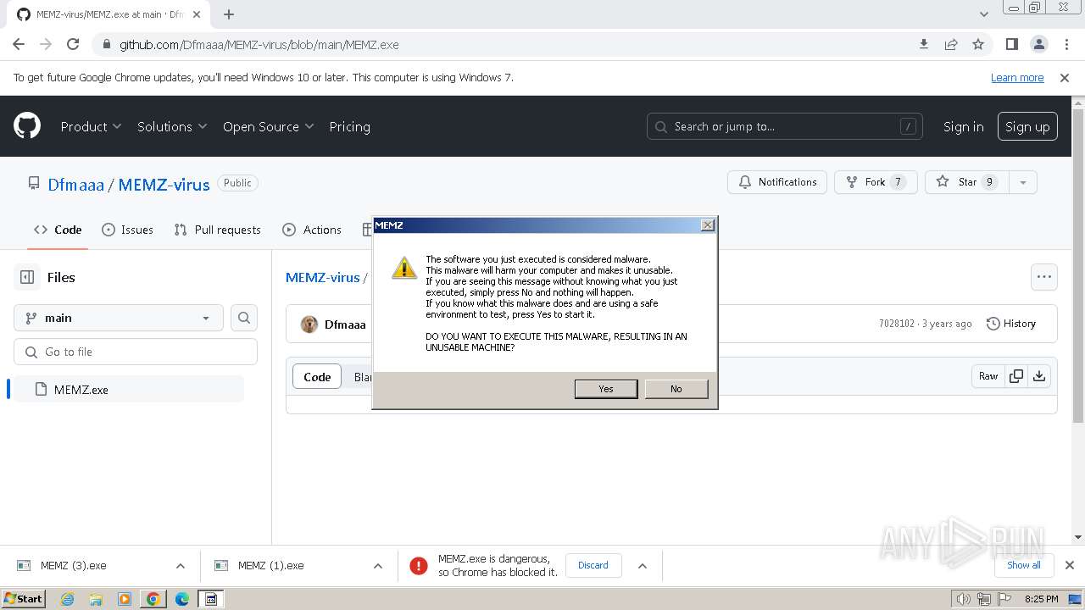The width and height of the screenshot is (1085, 610).
Task: Click the Notifications button
Action: coord(777,182)
